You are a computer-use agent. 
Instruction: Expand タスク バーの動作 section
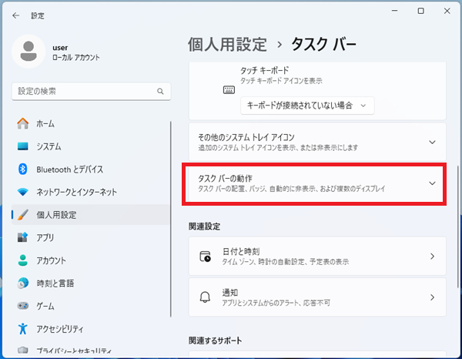[x=314, y=183]
